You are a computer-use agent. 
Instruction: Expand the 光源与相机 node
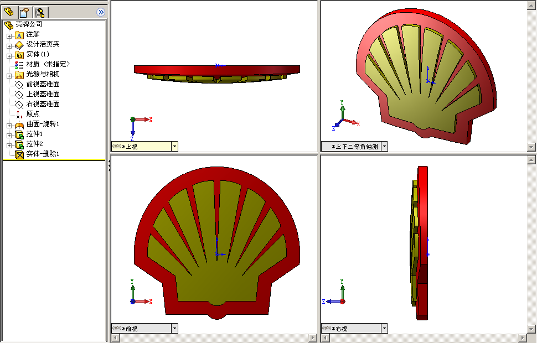(x=9, y=76)
